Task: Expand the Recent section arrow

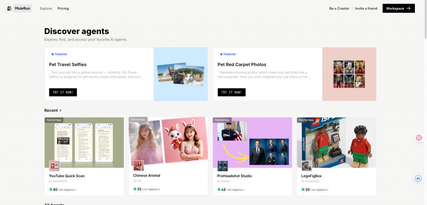Action: click(x=60, y=111)
